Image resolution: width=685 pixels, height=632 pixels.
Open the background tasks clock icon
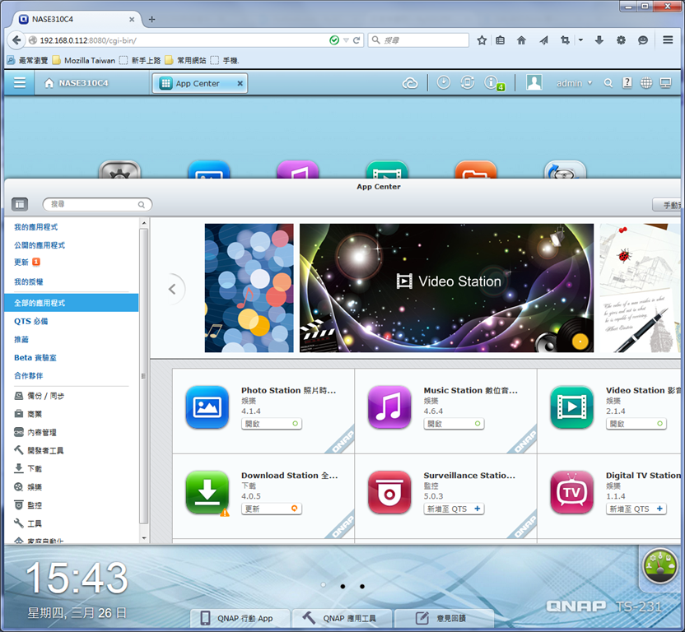(443, 82)
